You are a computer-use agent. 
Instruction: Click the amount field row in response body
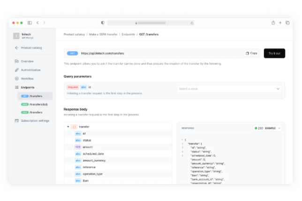[x=87, y=147]
